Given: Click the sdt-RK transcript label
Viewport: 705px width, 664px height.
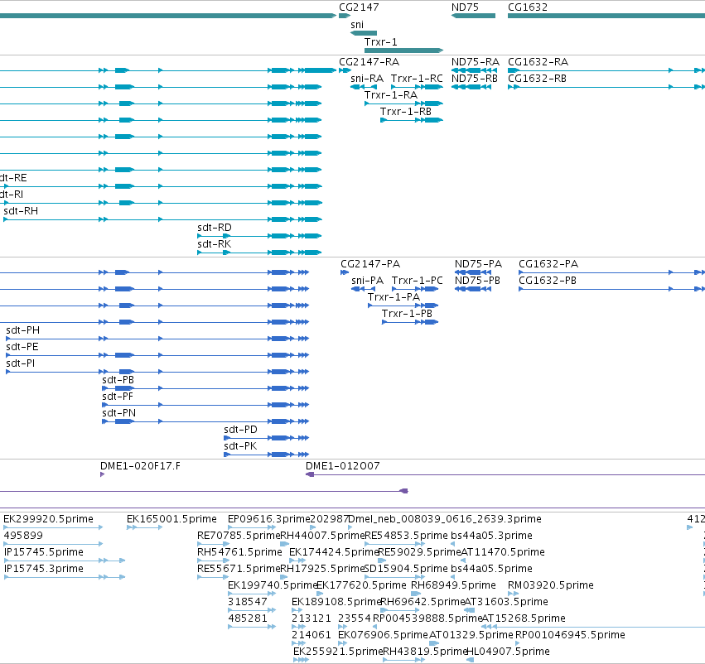Looking at the screenshot, I should (214, 244).
